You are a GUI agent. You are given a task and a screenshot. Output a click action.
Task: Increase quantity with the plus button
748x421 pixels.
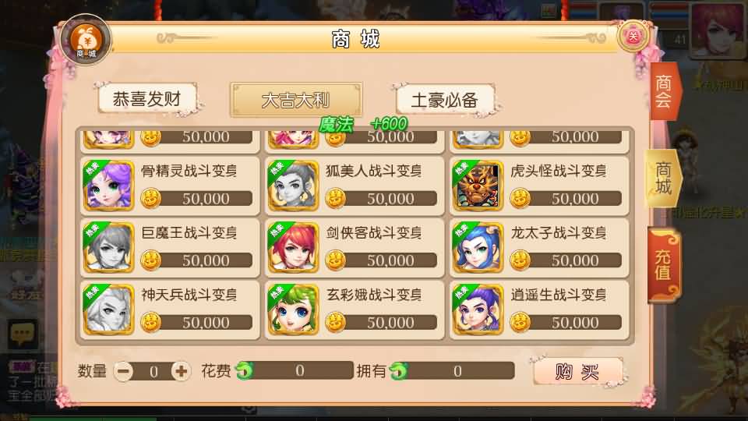click(181, 371)
